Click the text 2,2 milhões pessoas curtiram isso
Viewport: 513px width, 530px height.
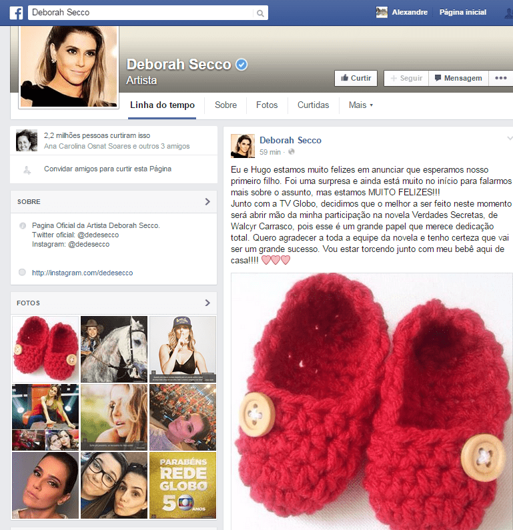pos(97,135)
